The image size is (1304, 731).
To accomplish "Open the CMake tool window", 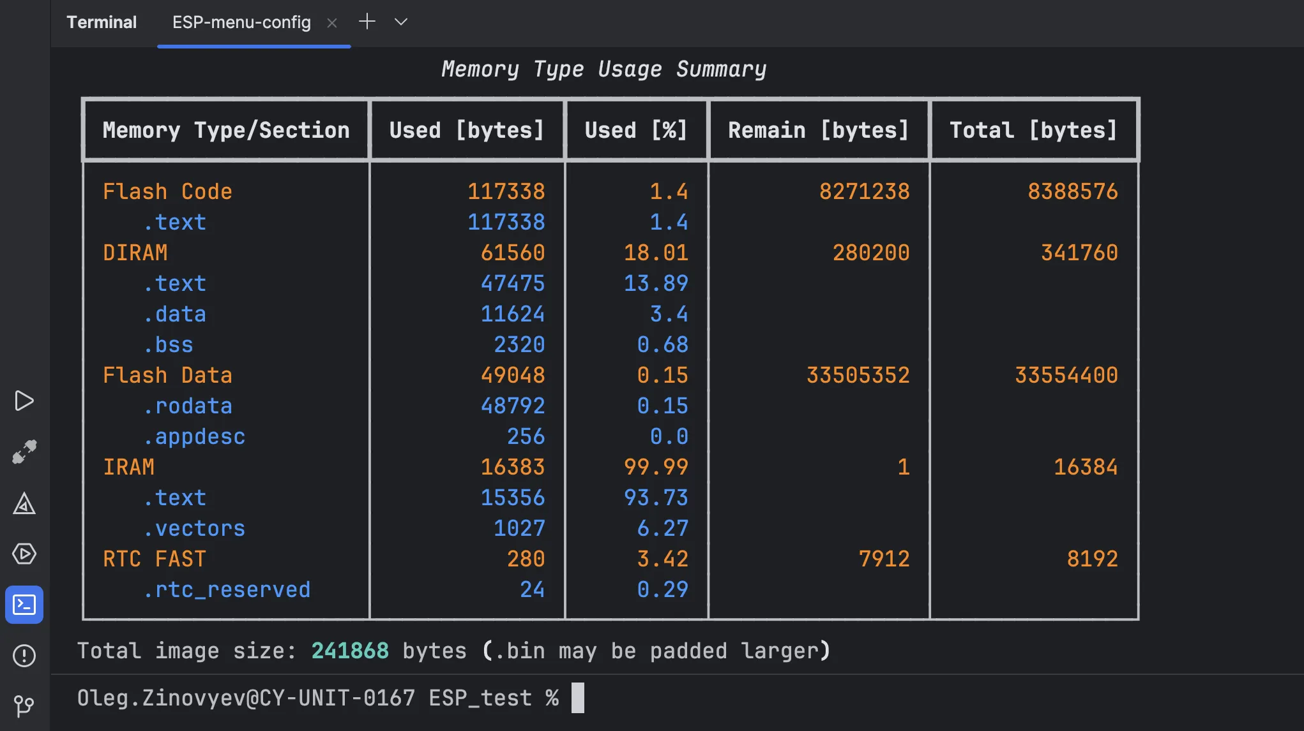I will coord(24,503).
